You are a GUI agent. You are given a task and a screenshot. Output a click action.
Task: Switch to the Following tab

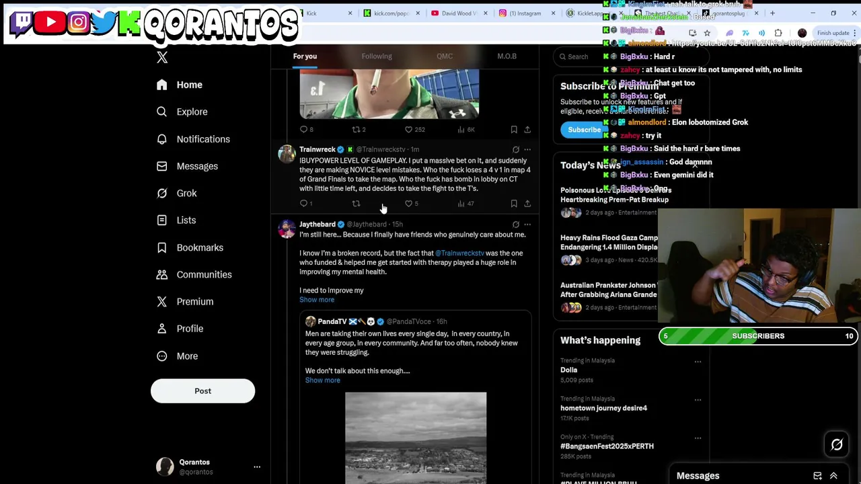[377, 56]
